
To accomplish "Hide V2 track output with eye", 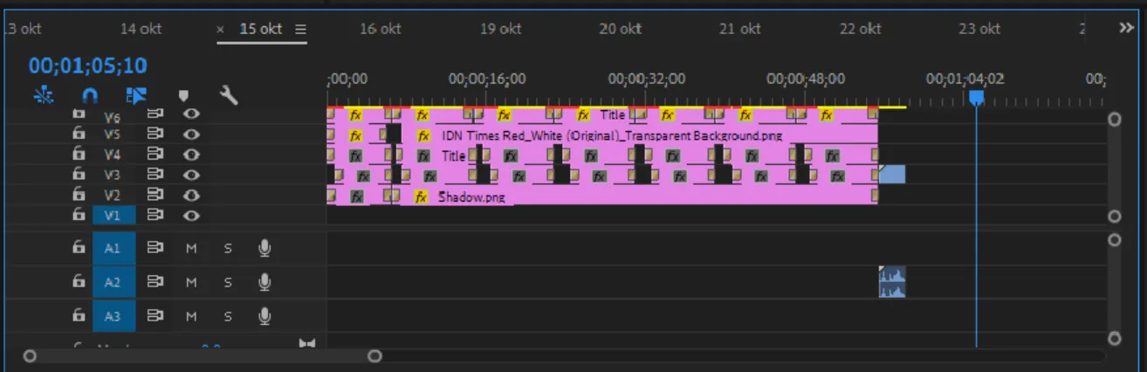I will pos(191,195).
